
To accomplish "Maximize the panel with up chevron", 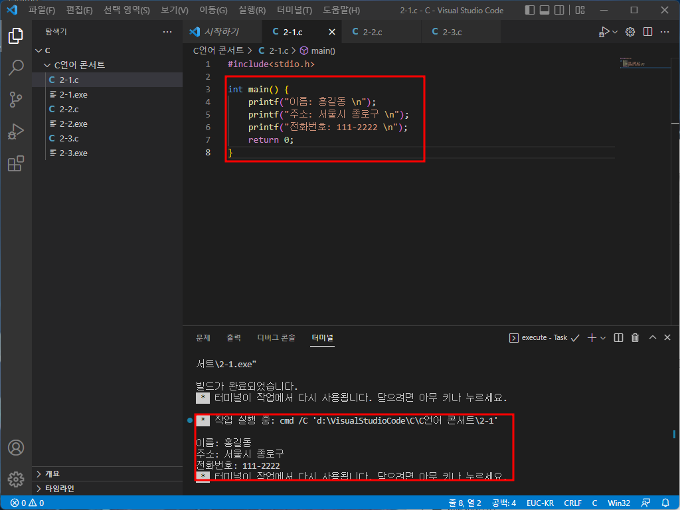I will [x=653, y=337].
